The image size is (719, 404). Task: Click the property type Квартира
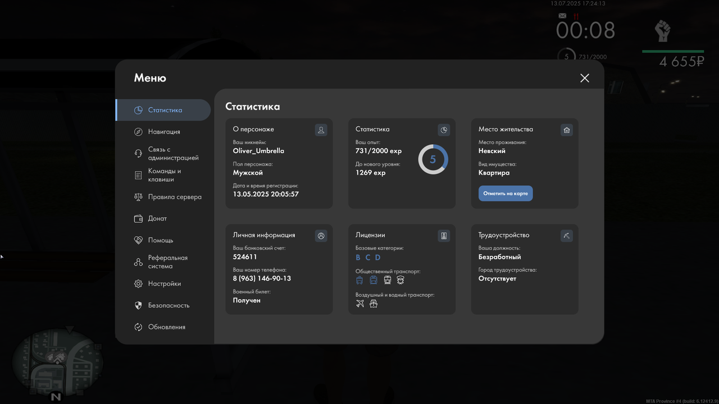[x=494, y=173]
